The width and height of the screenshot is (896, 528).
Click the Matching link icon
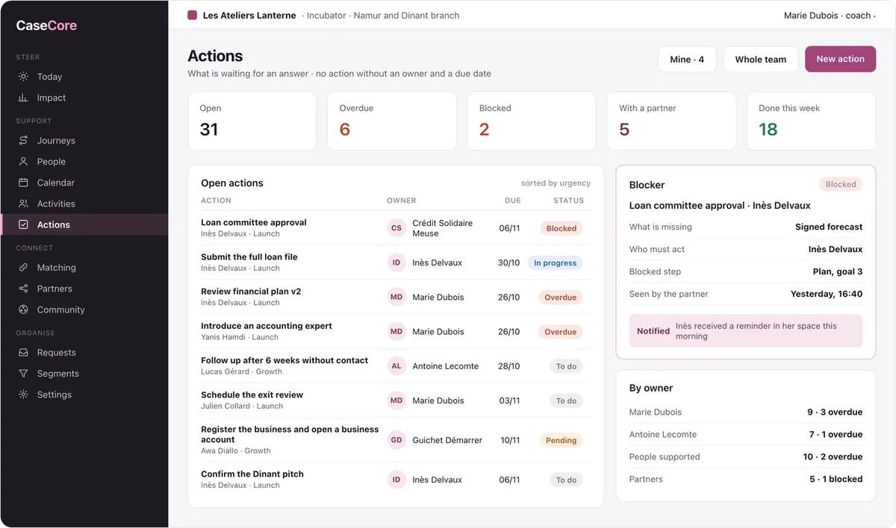pyautogui.click(x=23, y=268)
